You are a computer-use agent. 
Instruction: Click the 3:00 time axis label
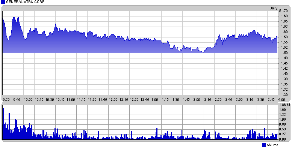(x=239, y=100)
